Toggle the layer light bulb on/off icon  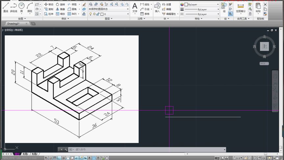click(90, 14)
